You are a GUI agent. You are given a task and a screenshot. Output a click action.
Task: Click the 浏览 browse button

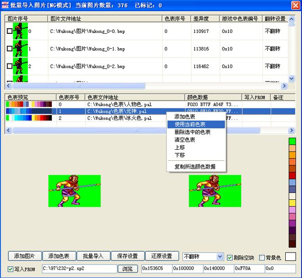(x=127, y=269)
